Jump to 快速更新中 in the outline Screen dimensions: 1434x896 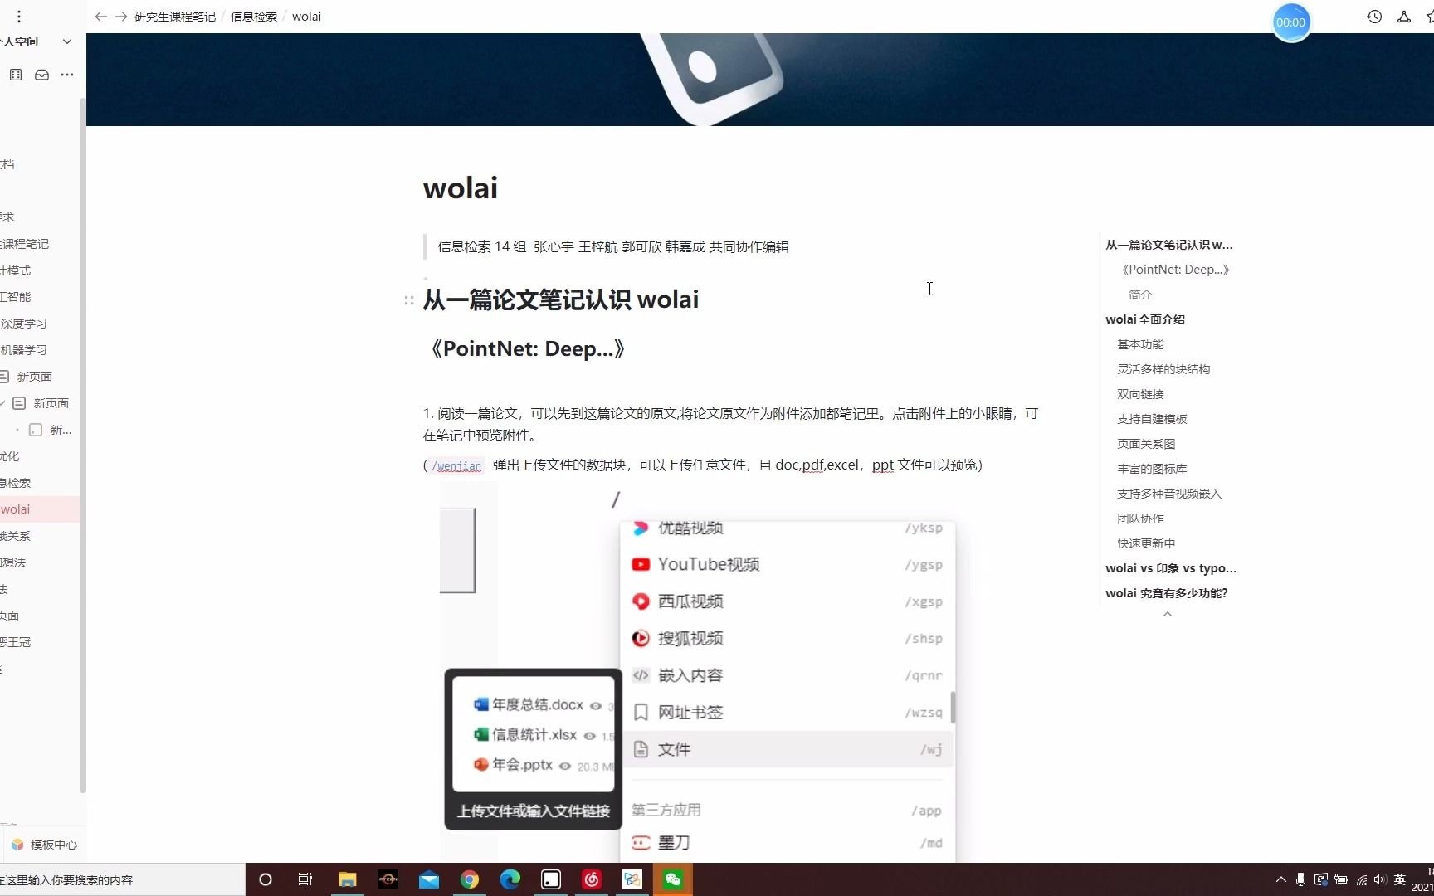point(1146,543)
